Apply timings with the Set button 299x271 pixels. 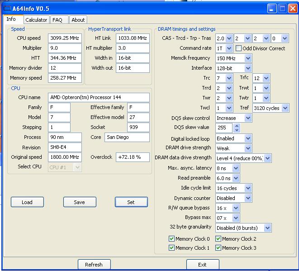coord(131,202)
